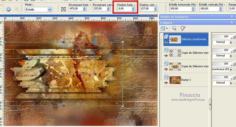Click the Sélection transformée layer thumbnail
This screenshot has width=236, height=127.
click(175, 39)
